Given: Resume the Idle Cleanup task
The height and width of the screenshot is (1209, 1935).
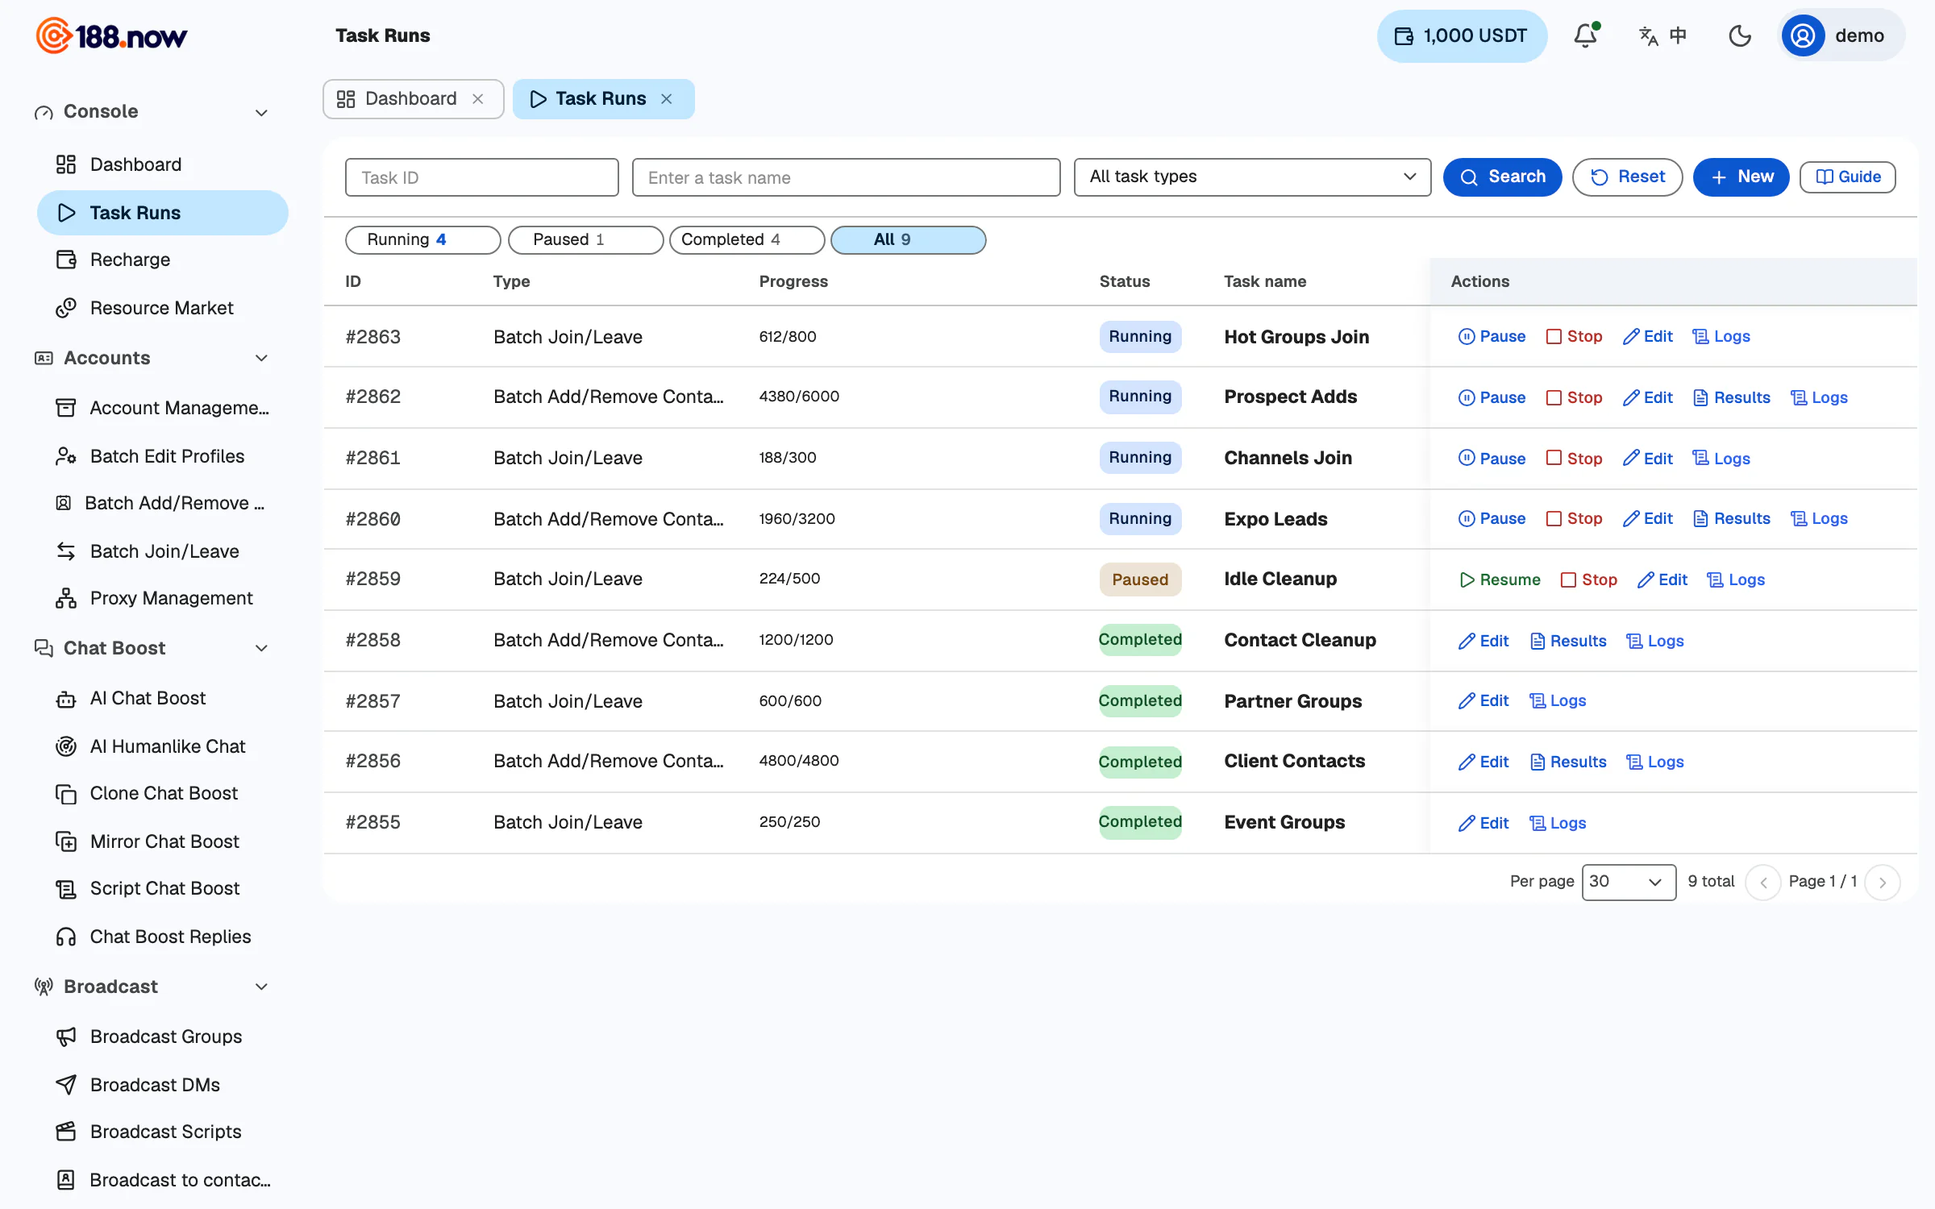Looking at the screenshot, I should 1500,580.
